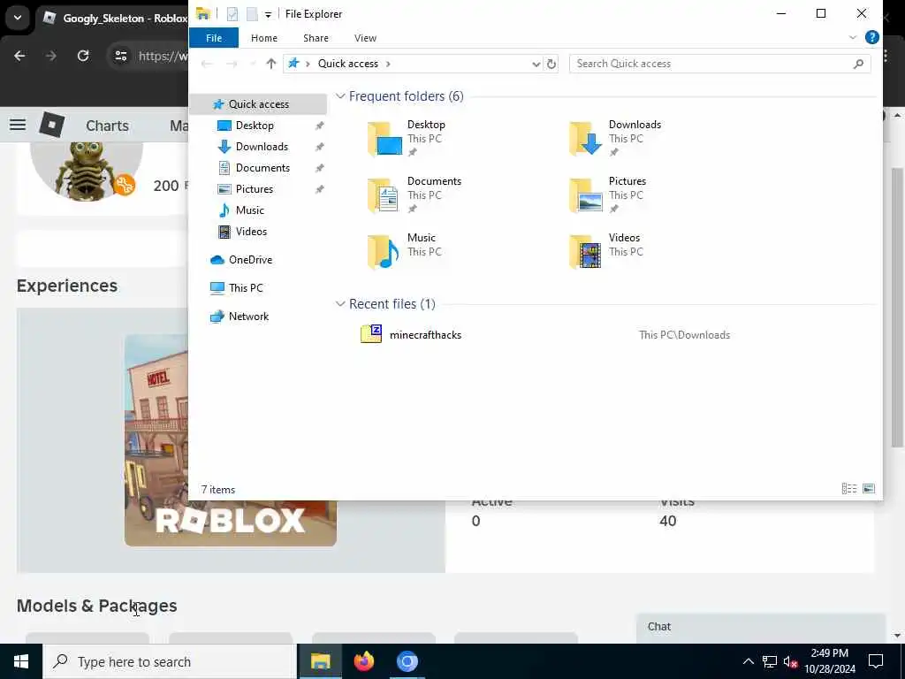This screenshot has width=905, height=679.
Task: Switch to Chrome on the taskbar
Action: 407,661
